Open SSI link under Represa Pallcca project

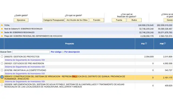(x=25, y=82)
